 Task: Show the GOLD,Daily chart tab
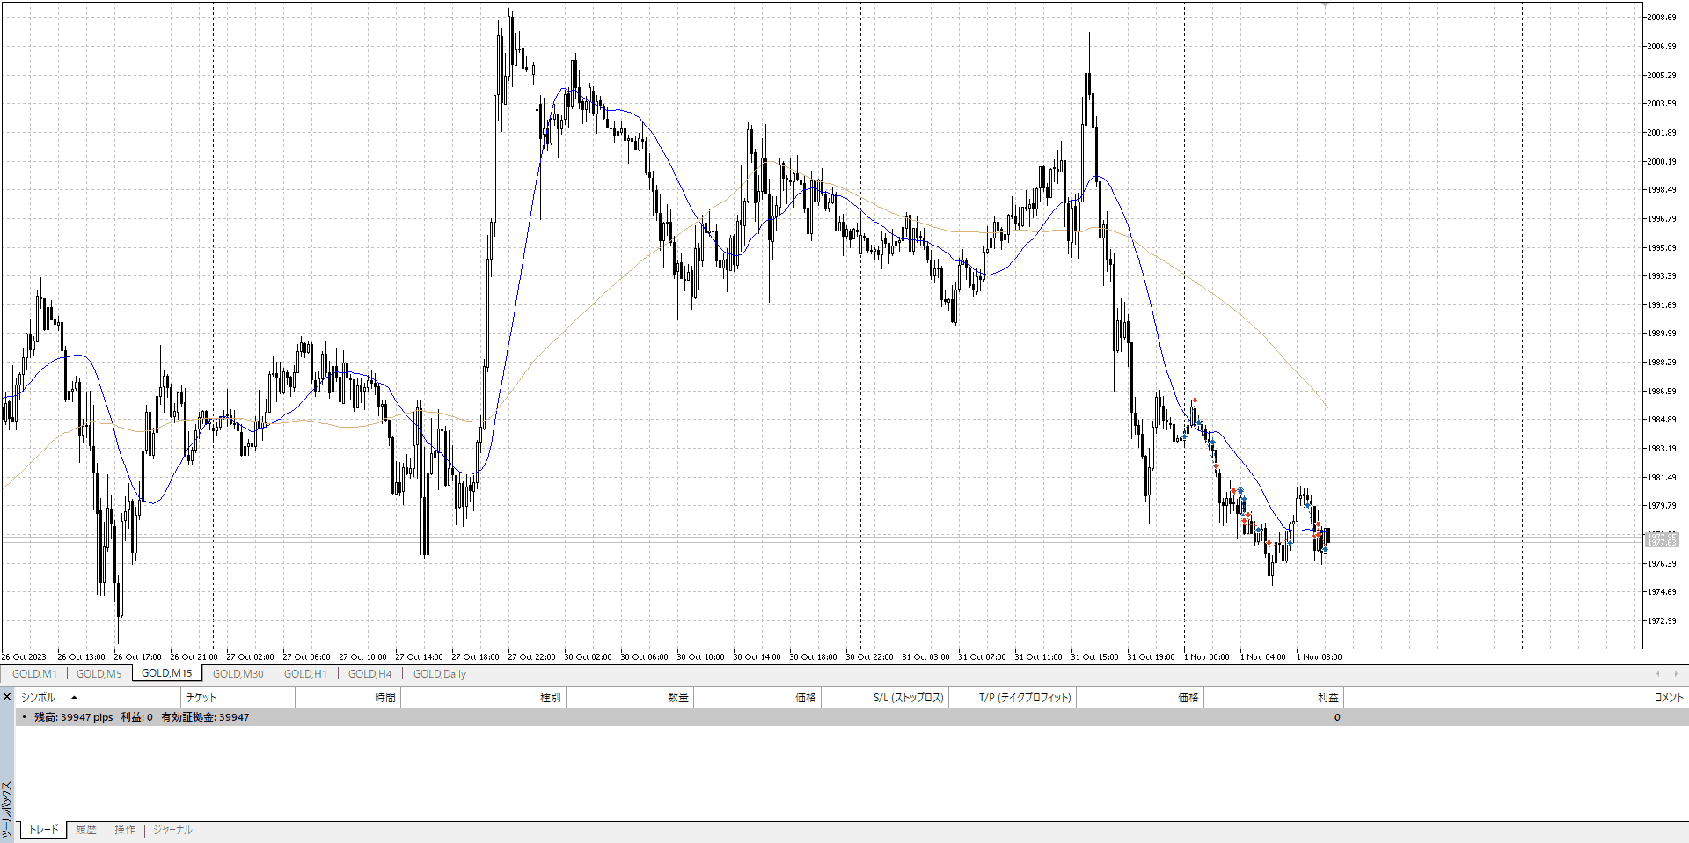pos(440,674)
